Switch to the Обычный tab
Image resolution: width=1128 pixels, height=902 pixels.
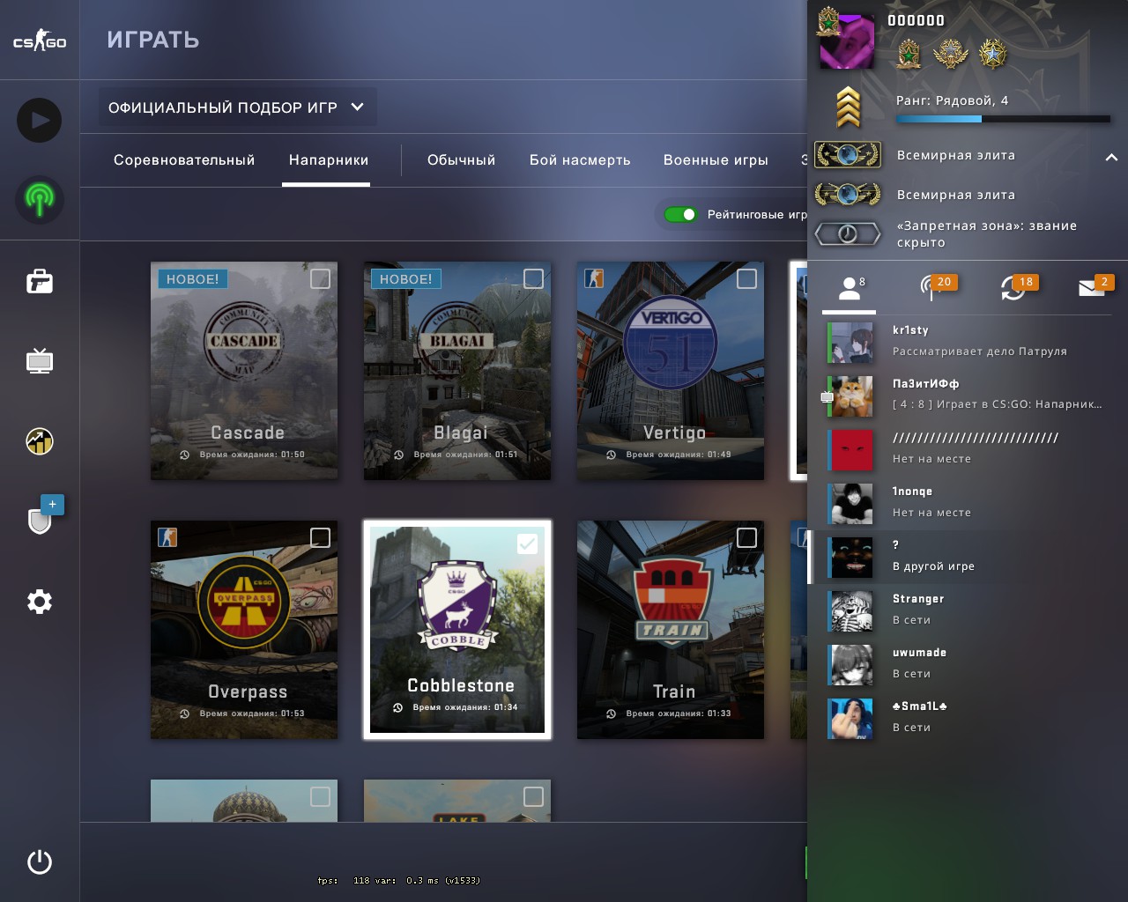(462, 160)
